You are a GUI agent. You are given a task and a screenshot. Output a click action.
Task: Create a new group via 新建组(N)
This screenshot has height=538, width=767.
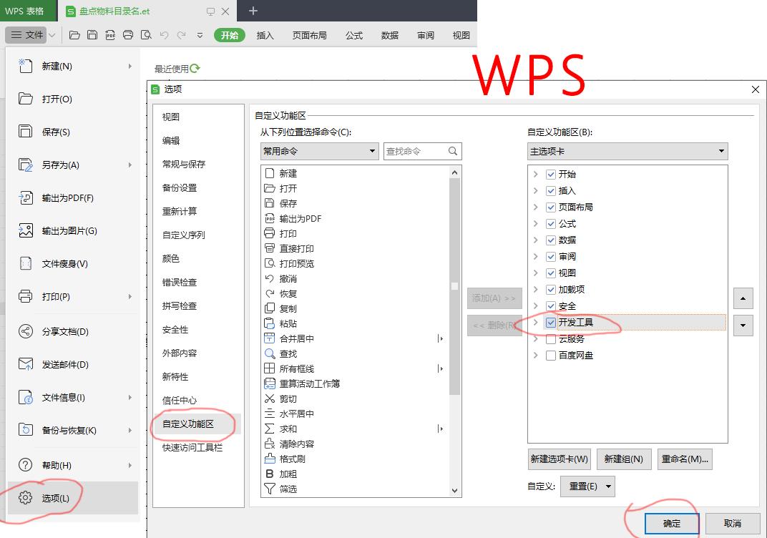point(623,459)
